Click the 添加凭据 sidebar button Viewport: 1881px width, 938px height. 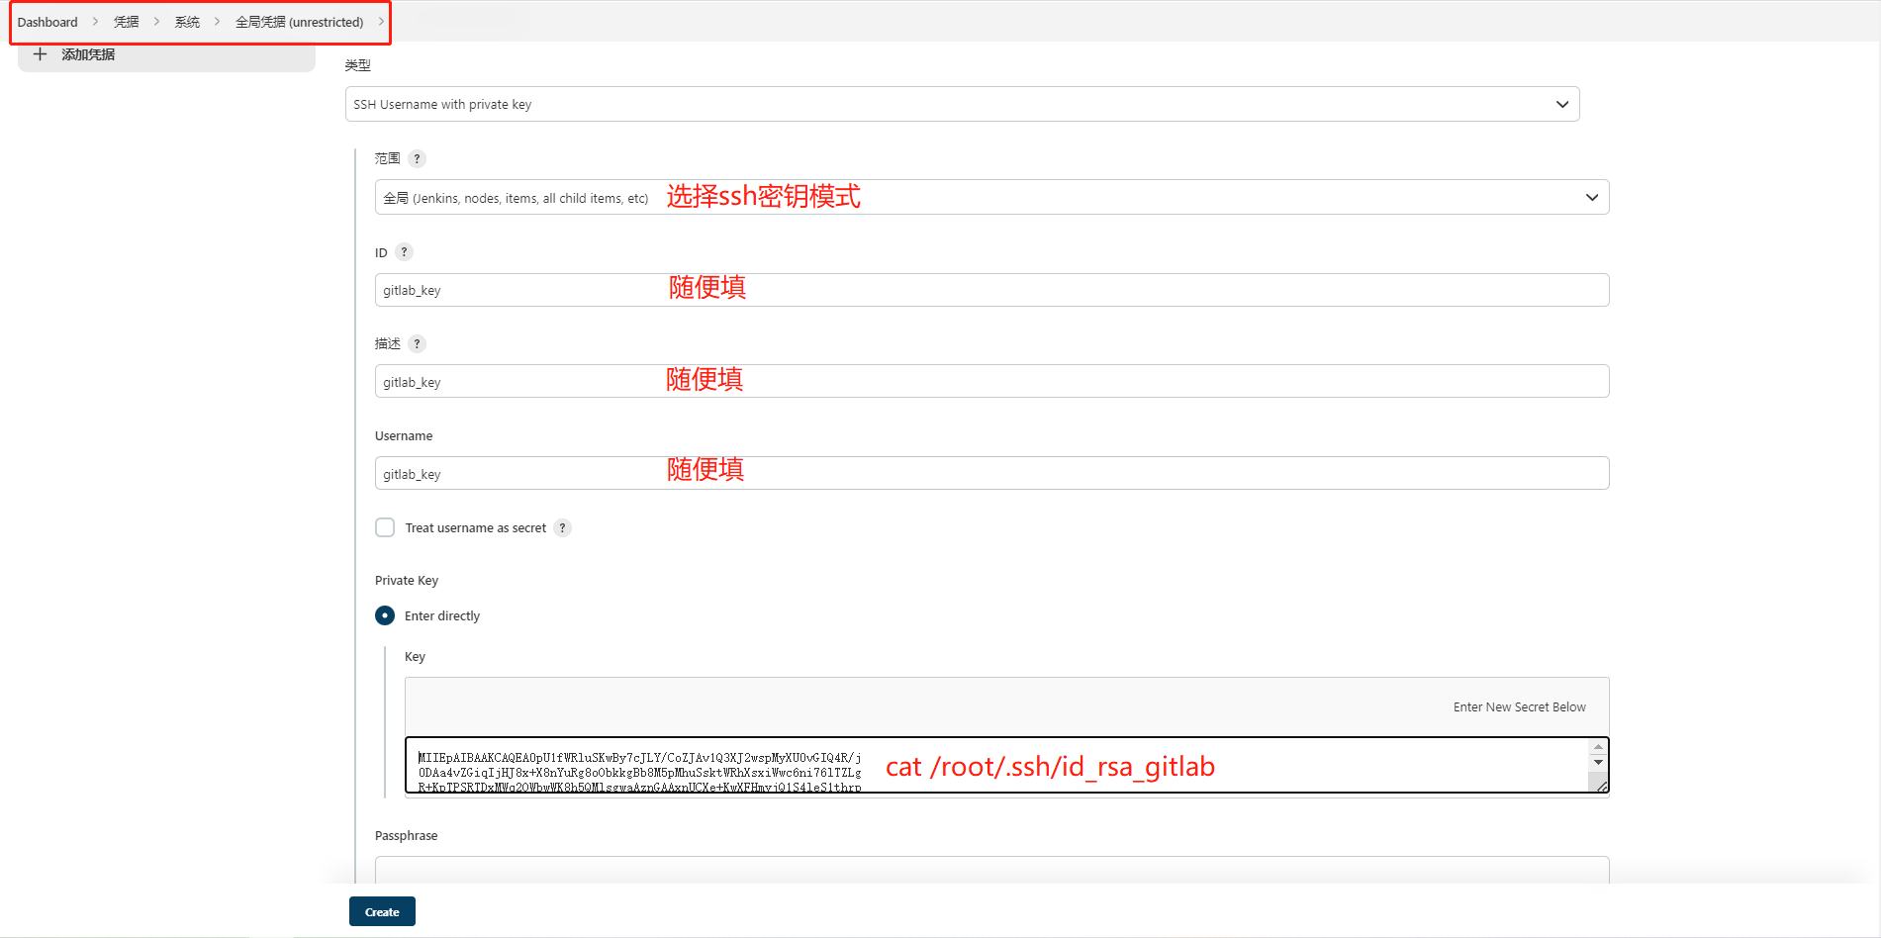(87, 54)
